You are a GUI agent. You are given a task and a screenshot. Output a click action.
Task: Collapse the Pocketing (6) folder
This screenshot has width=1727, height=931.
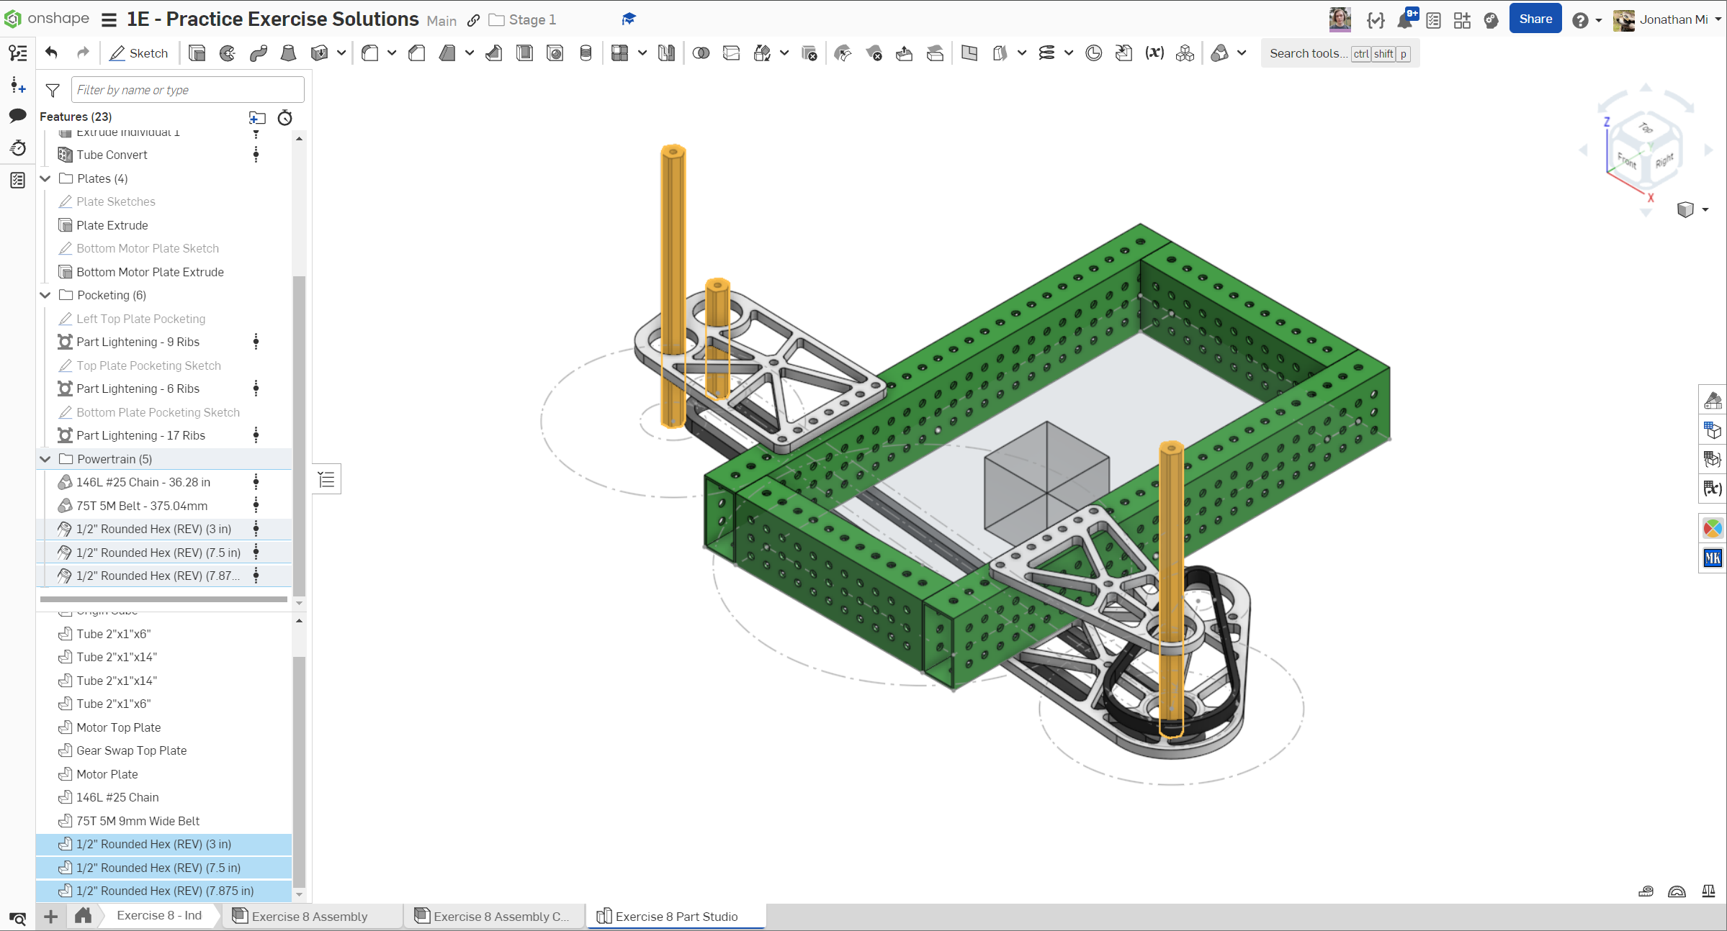click(45, 295)
